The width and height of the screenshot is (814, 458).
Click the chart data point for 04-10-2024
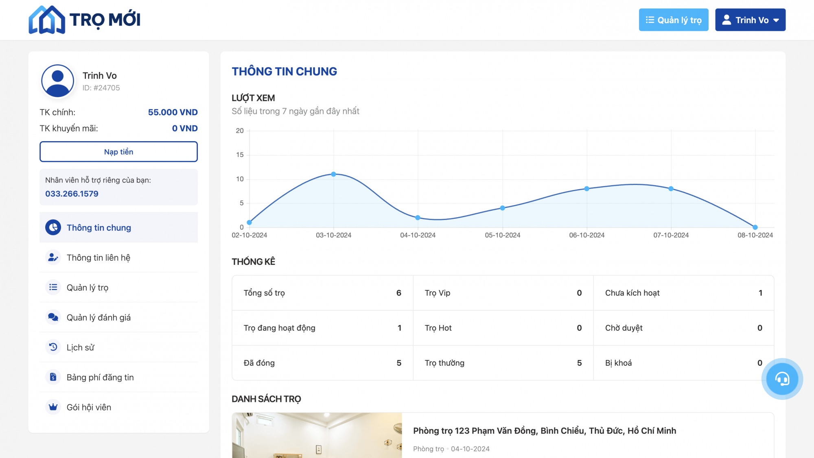(418, 218)
